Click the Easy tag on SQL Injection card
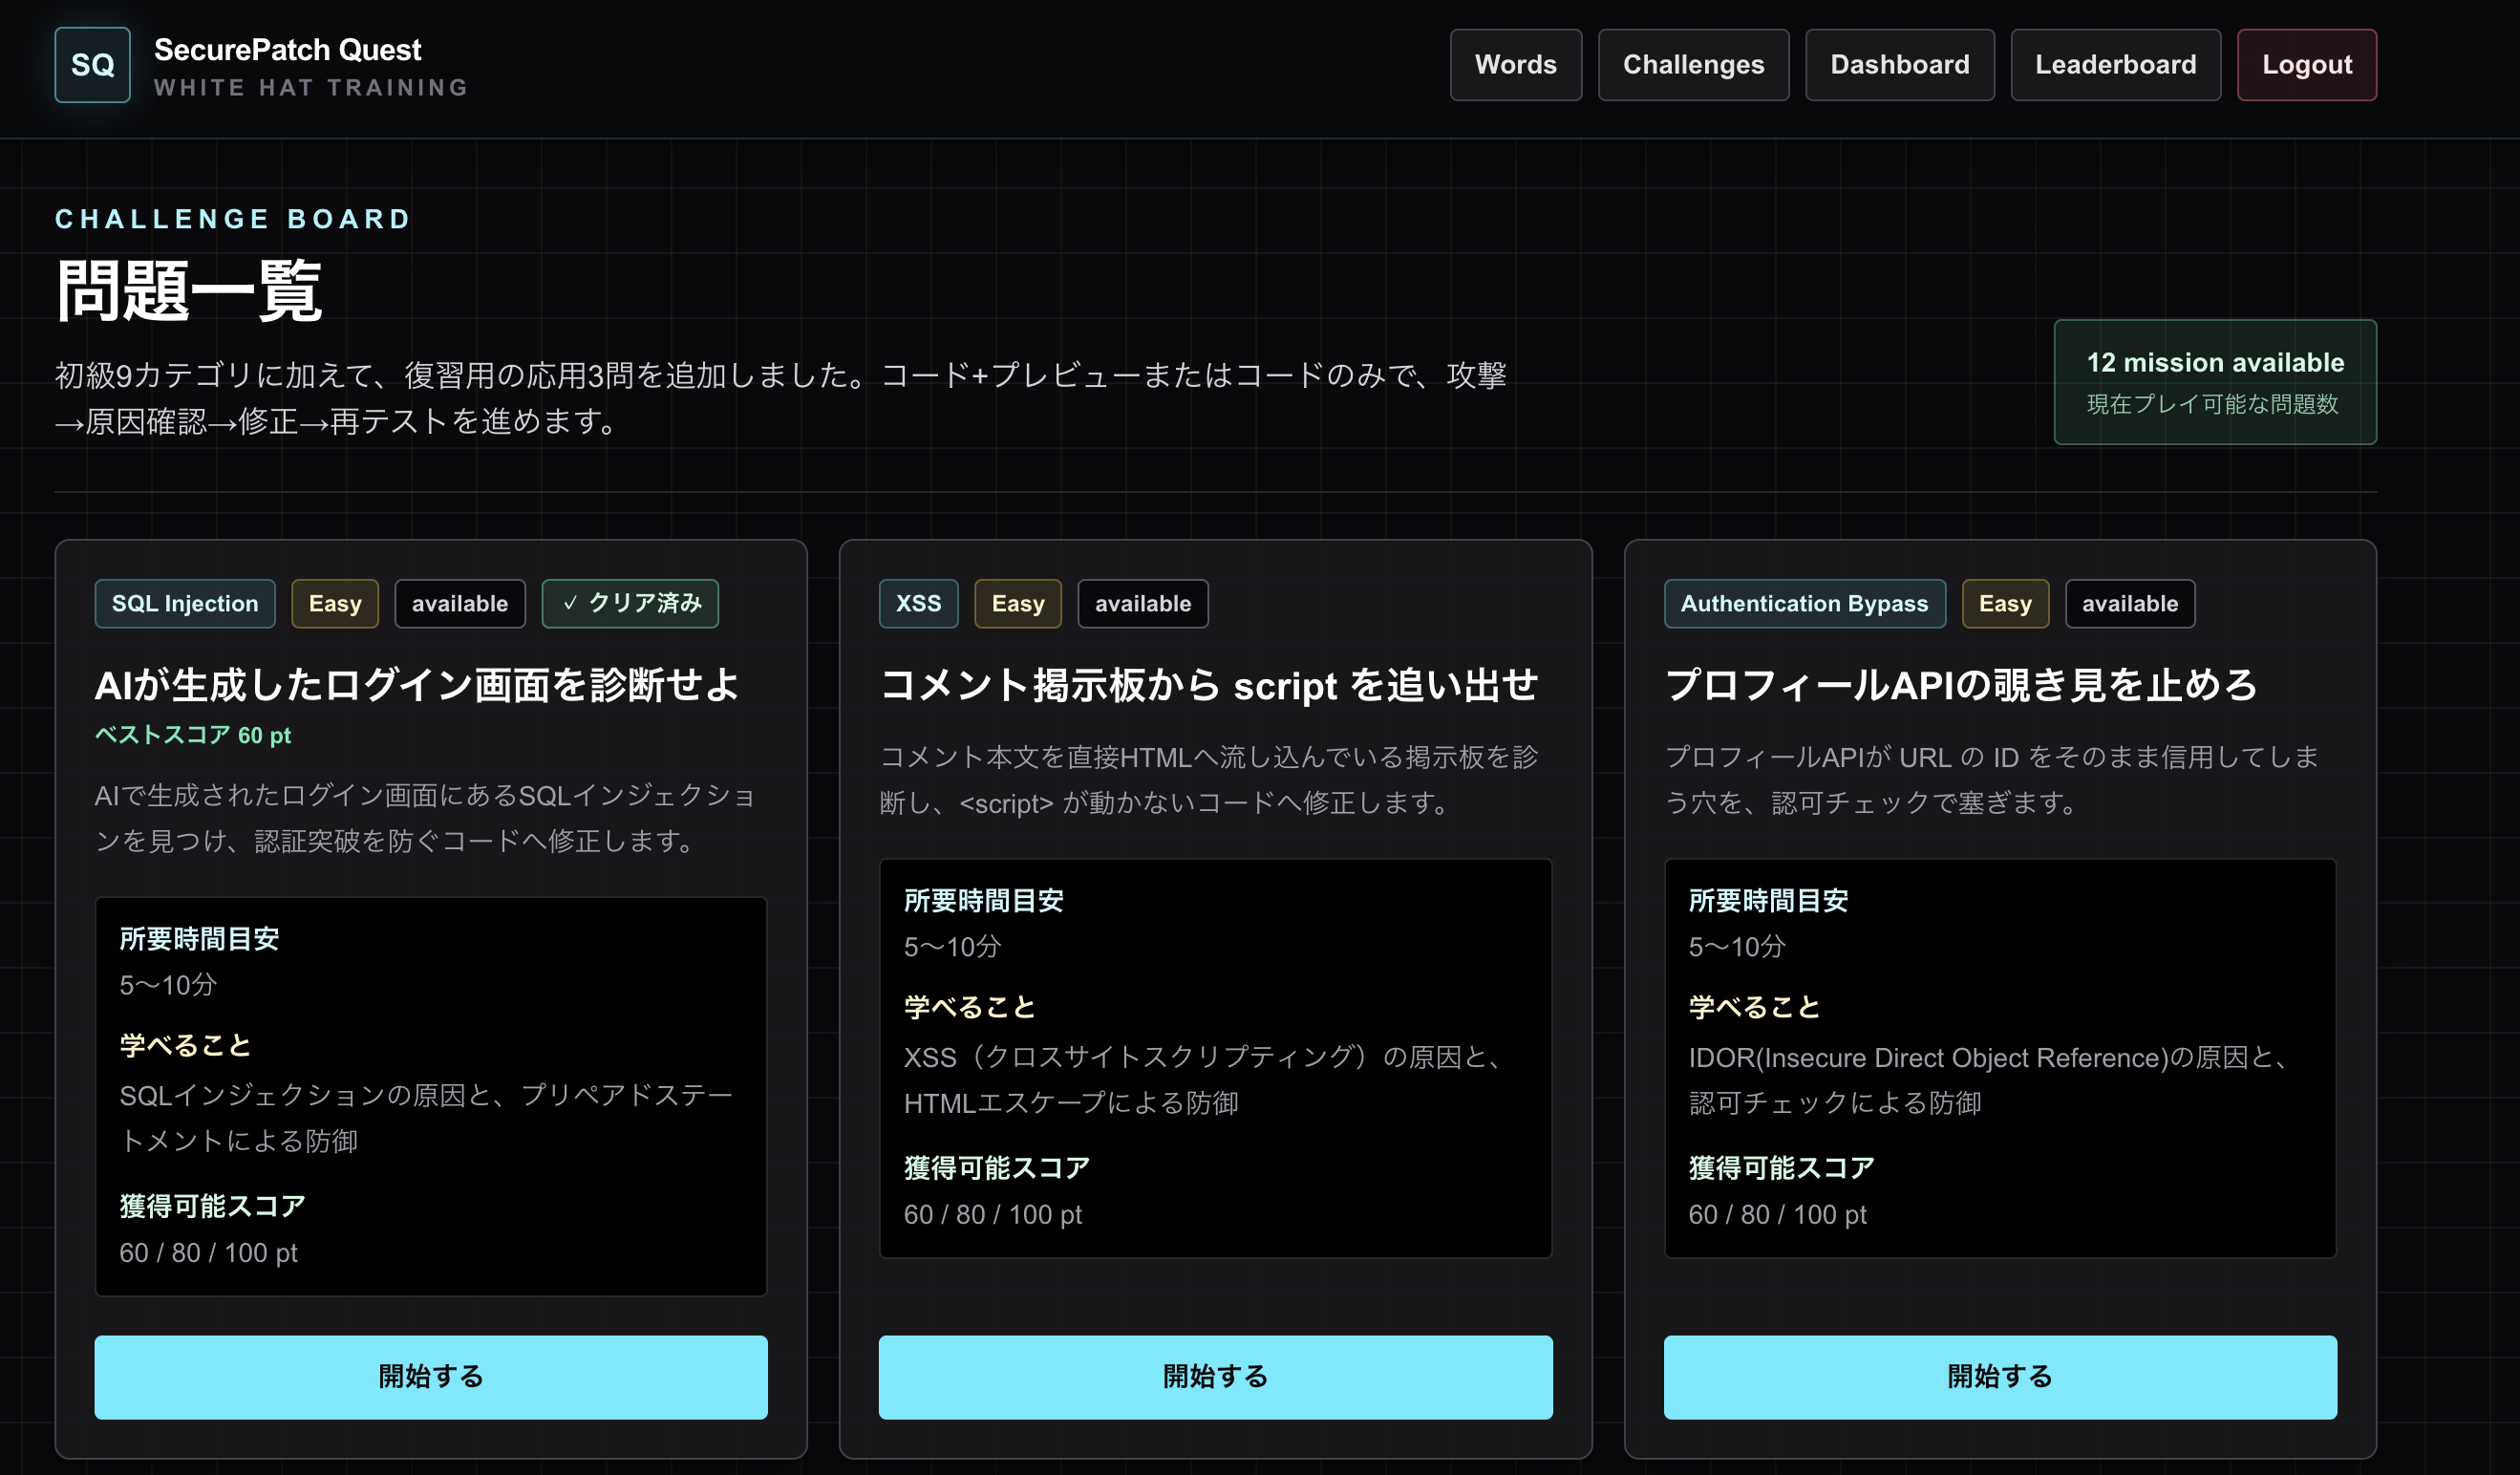 335,603
